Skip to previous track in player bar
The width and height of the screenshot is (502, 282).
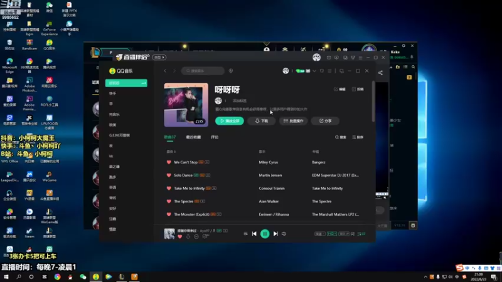click(x=254, y=234)
